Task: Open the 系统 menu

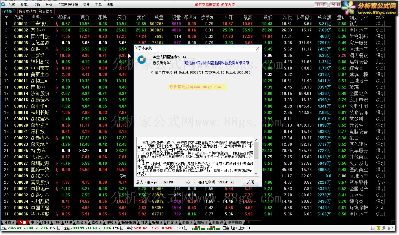Action: click(x=12, y=5)
